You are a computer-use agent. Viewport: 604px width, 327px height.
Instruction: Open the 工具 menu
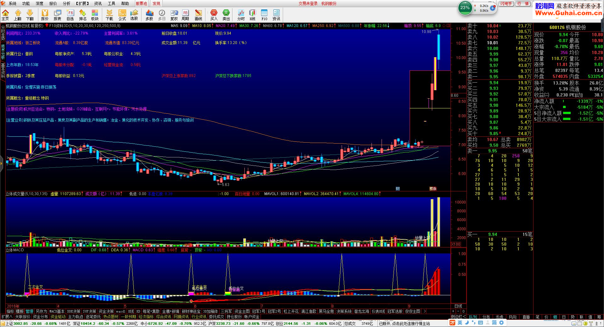[x=112, y=3]
